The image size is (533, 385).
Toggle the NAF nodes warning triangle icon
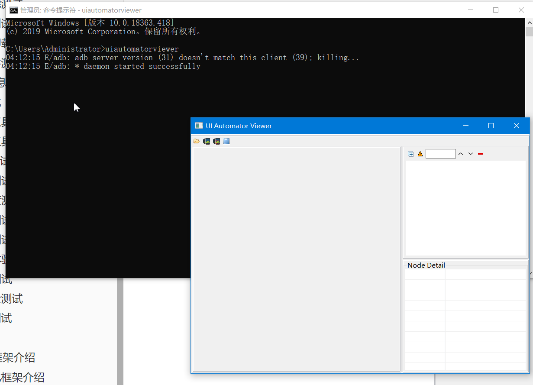[420, 154]
